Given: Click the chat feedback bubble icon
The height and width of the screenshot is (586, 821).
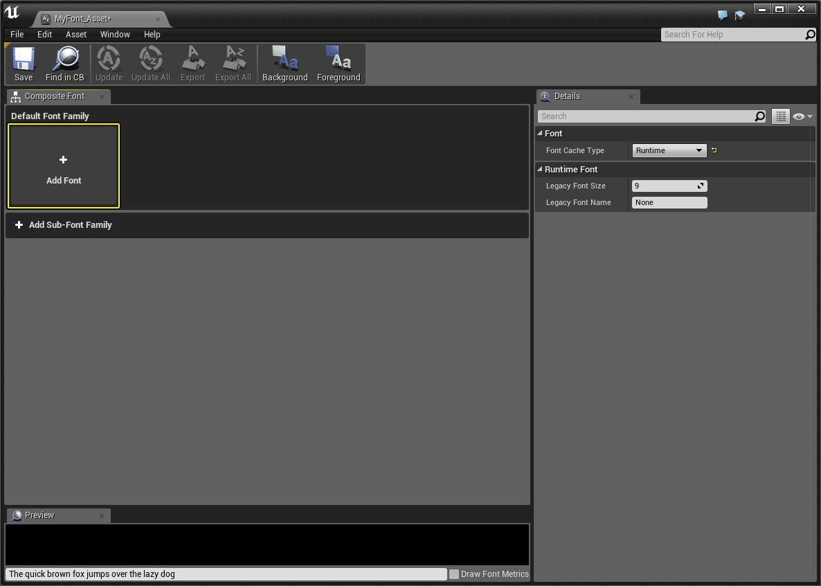Looking at the screenshot, I should [x=723, y=15].
